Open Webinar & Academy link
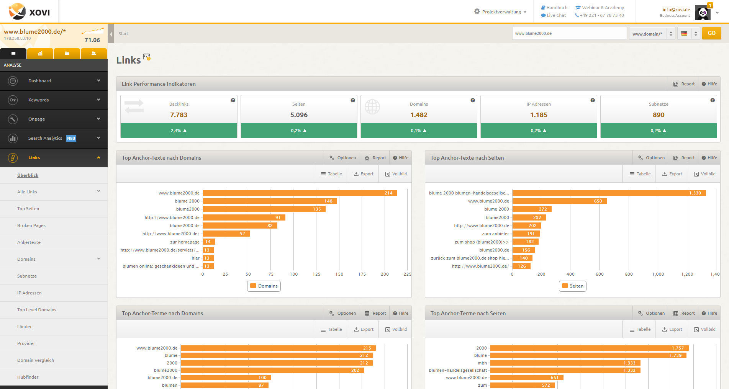The image size is (729, 389). 600,8
